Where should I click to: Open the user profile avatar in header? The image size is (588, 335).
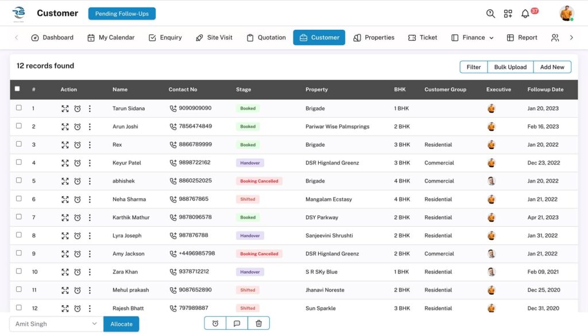click(567, 14)
